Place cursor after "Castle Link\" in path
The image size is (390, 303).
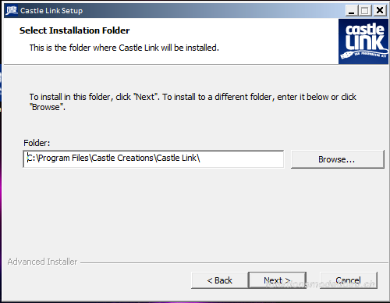pyautogui.click(x=201, y=158)
